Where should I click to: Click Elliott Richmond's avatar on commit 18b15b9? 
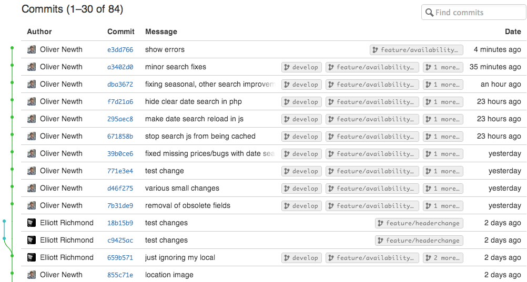[x=32, y=223]
